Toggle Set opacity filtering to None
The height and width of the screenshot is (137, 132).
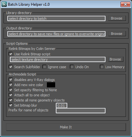click(11, 90)
